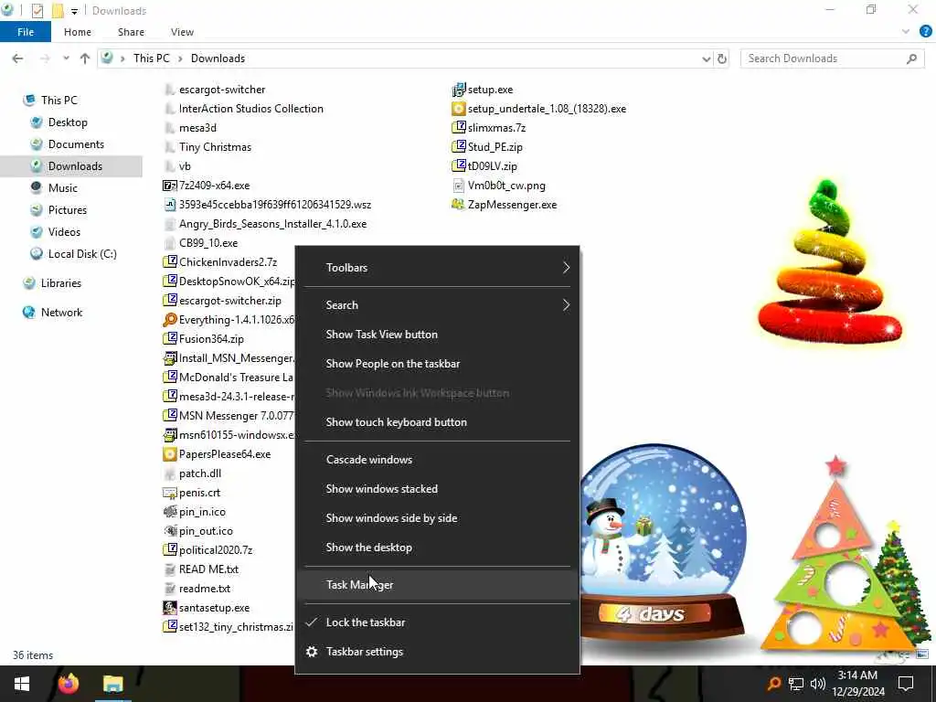This screenshot has width=936, height=702.
Task: Choose Cascade windows from context menu
Action: pyautogui.click(x=437, y=460)
